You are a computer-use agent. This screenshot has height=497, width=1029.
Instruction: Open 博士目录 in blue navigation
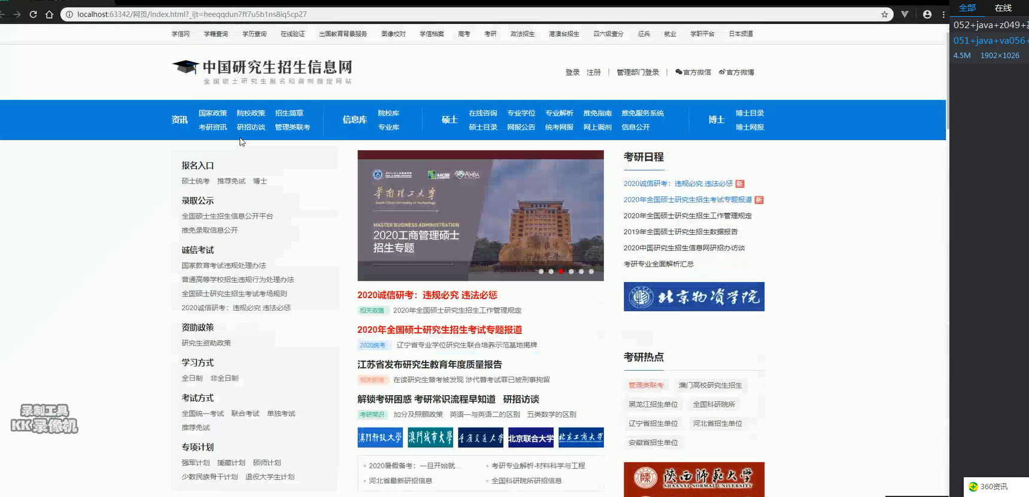749,113
